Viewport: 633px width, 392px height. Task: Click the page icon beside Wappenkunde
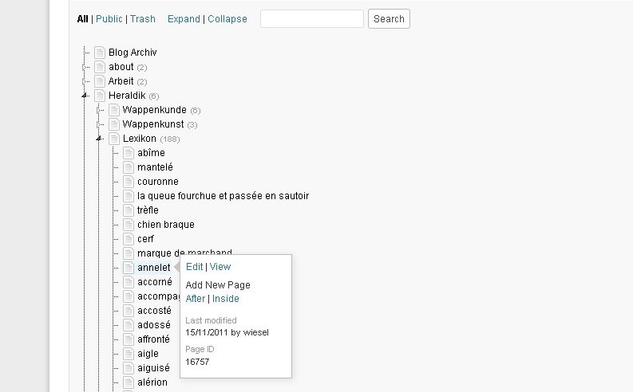click(114, 110)
